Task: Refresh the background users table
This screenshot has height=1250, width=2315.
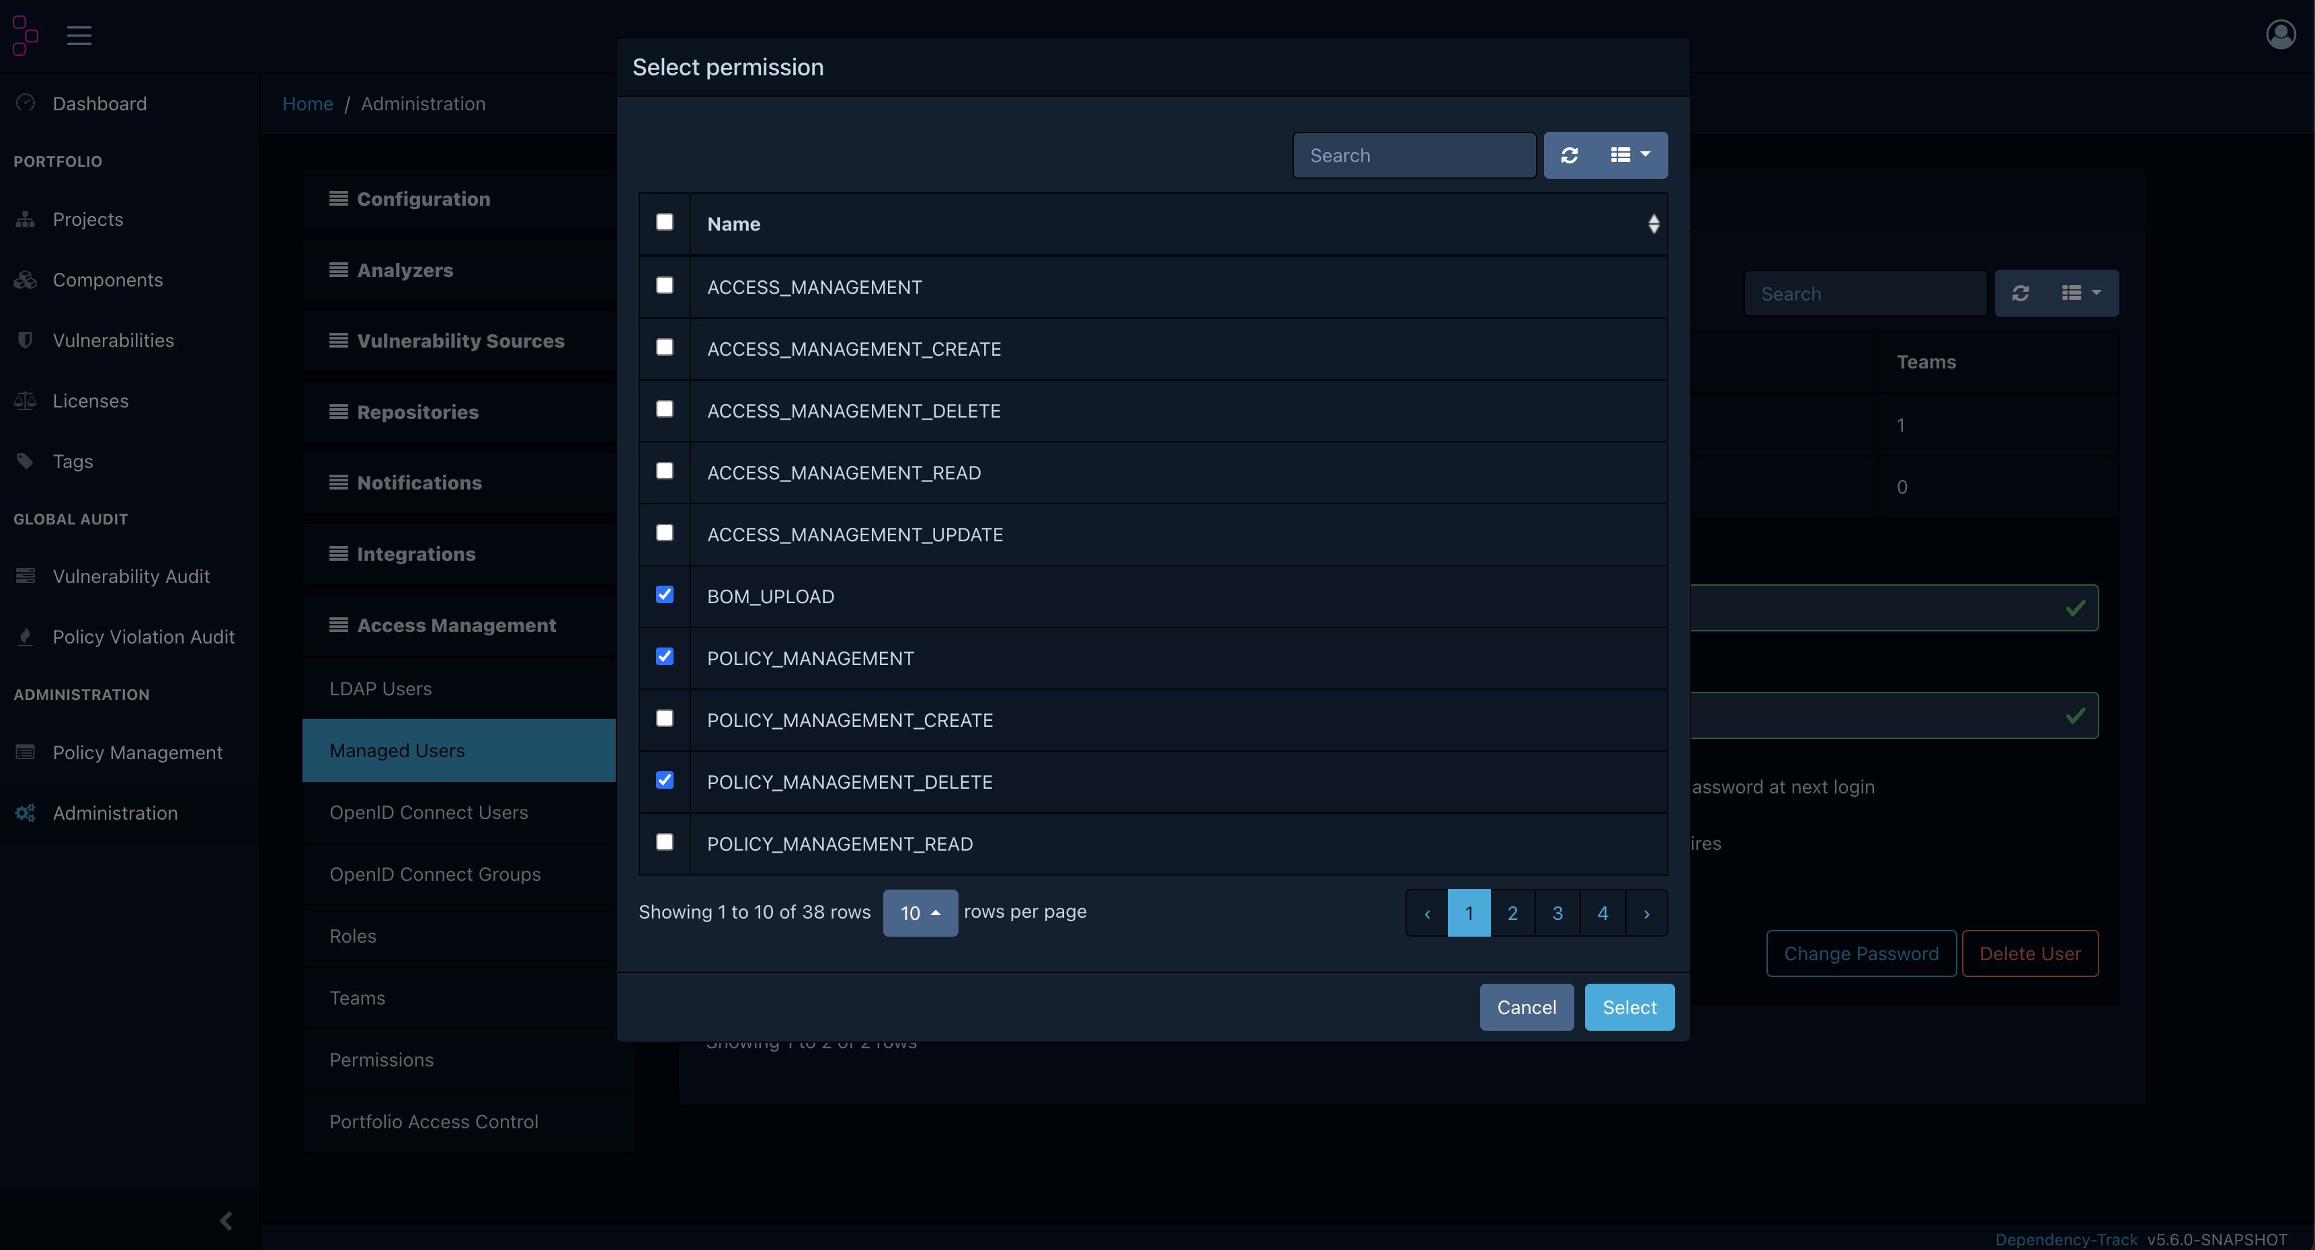Action: tap(2020, 293)
